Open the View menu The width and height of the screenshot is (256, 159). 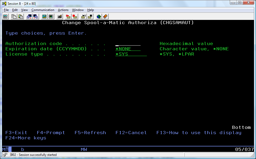click(24, 10)
